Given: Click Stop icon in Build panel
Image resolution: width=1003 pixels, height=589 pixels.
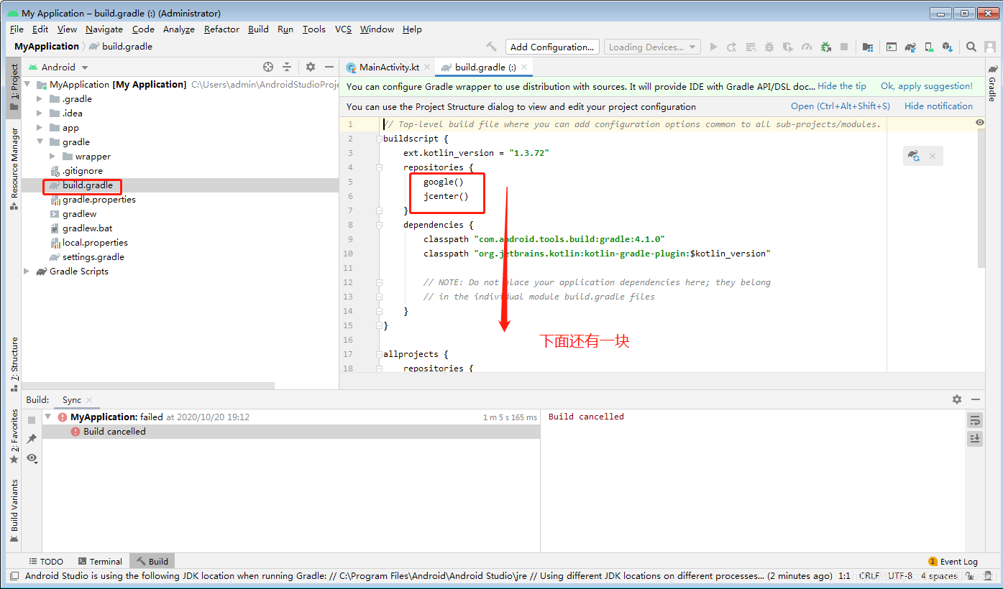Looking at the screenshot, I should pos(32,420).
